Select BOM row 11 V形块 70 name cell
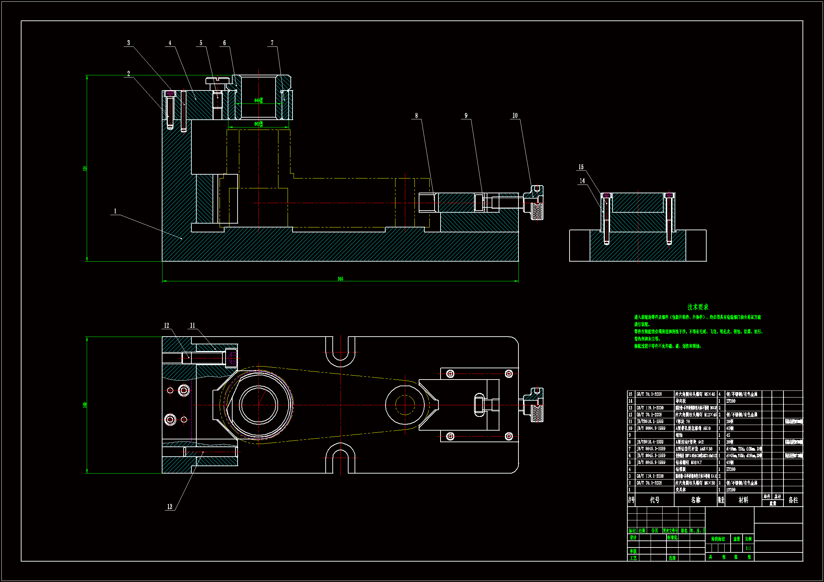Viewport: 824px width, 582px height. coord(683,422)
